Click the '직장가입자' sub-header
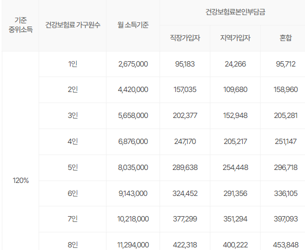305x250 pixels. pyautogui.click(x=185, y=38)
